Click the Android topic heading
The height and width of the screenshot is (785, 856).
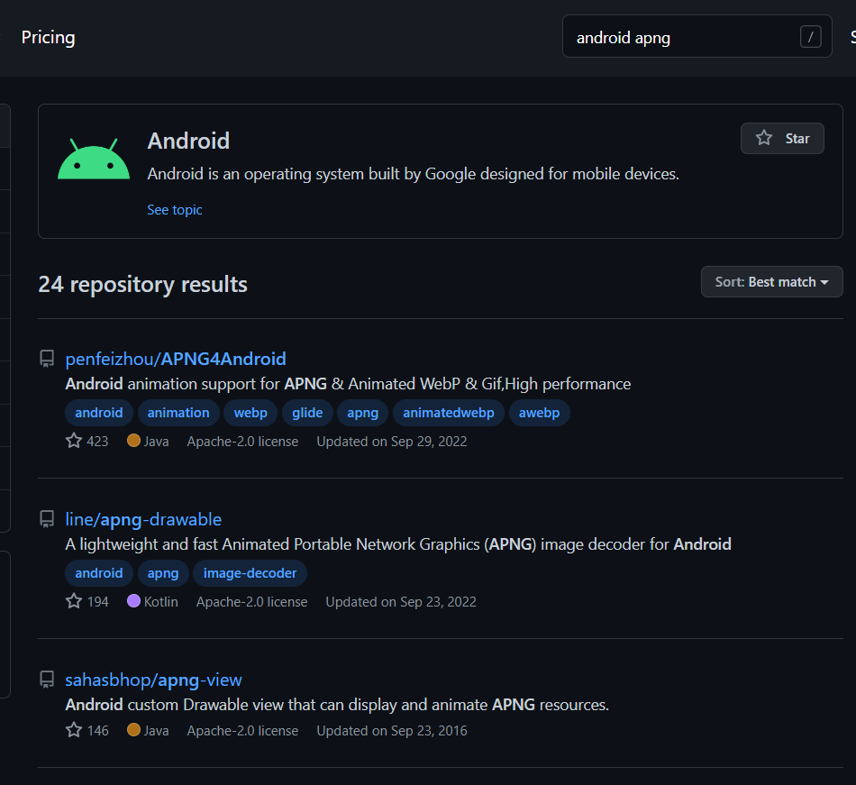188,141
